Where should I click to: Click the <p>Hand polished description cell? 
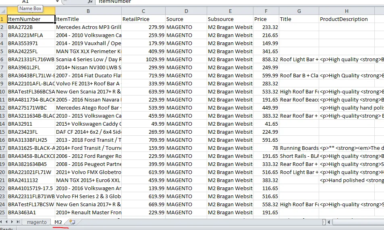347,180
